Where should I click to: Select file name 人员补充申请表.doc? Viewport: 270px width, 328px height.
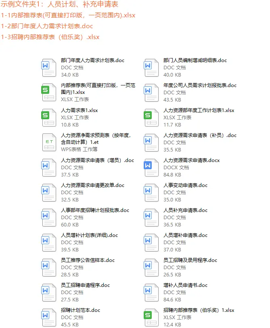[185, 210]
